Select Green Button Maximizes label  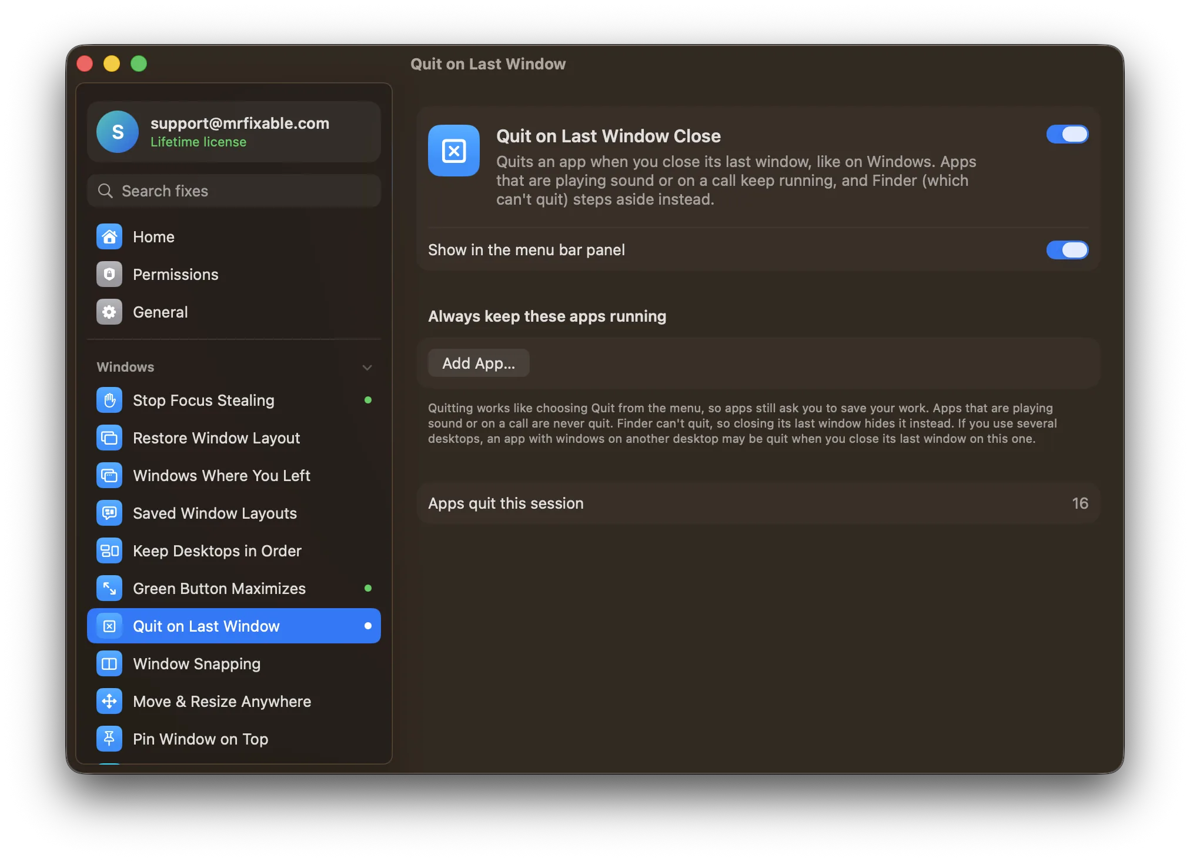[x=219, y=589]
